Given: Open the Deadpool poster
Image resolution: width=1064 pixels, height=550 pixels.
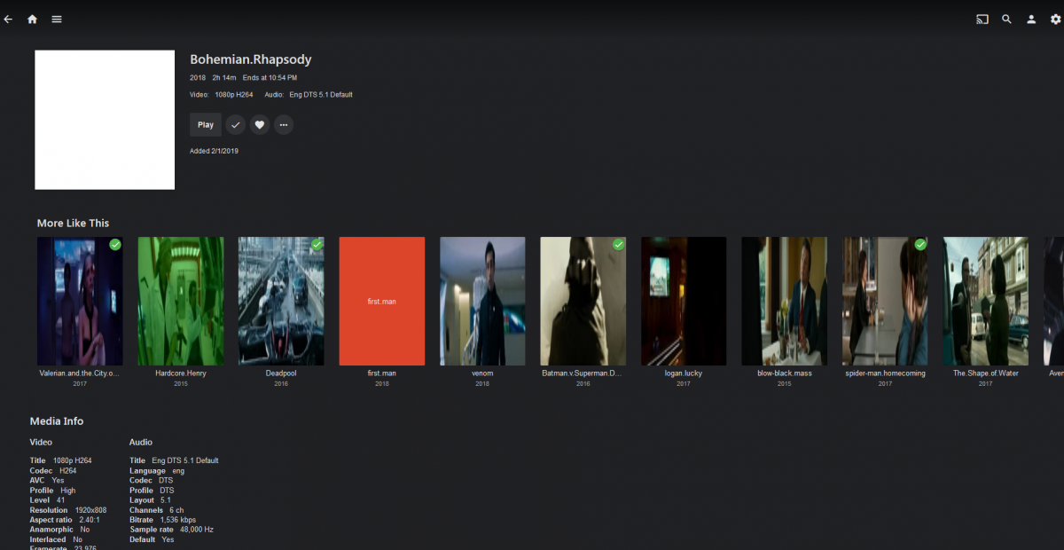Looking at the screenshot, I should pos(281,301).
